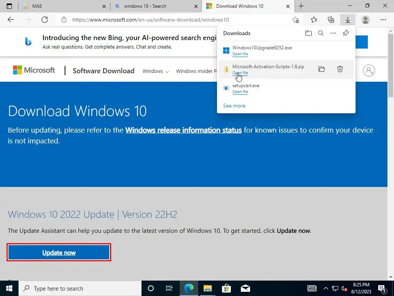Screen dimensions: 394x296
Task: Delete the Microsoft-Activation-Scripts download entry
Action: (340, 69)
